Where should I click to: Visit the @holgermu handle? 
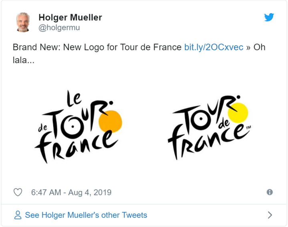point(59,28)
